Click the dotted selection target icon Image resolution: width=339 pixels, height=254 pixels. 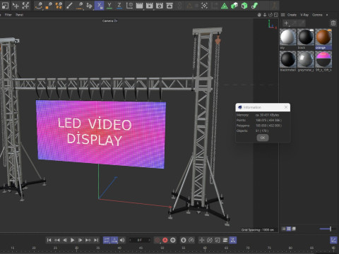pos(204,6)
